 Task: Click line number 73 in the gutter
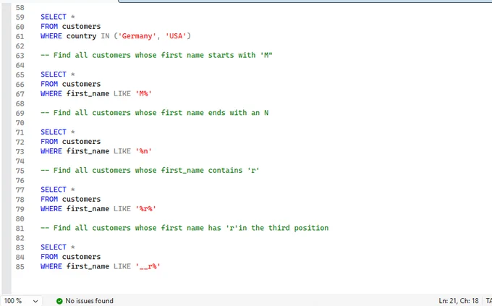(20, 152)
